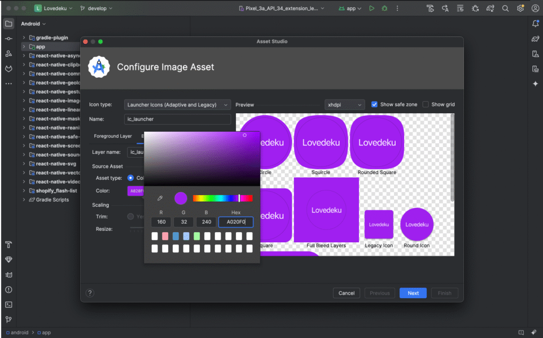Click the rainbow hue slider
The height and width of the screenshot is (338, 543).
(x=222, y=198)
